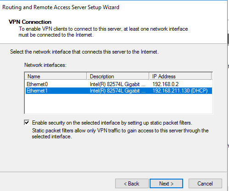Click the 'Enable security on the selected interface' label
This screenshot has width=229, height=191.
pos(112,123)
